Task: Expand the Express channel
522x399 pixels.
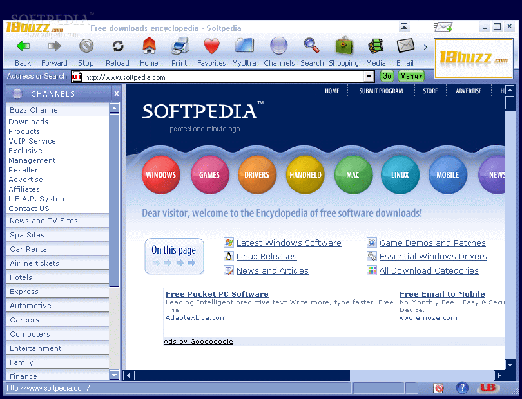Action: click(57, 292)
